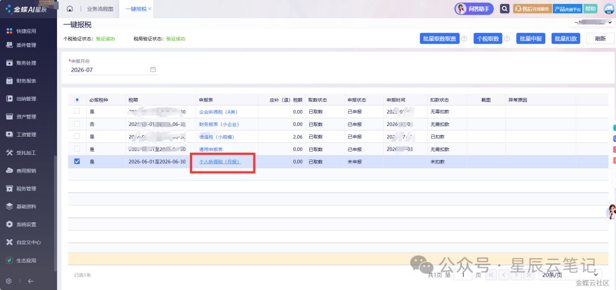Open the user avatar in top right
The image size is (616, 290).
(609, 9)
